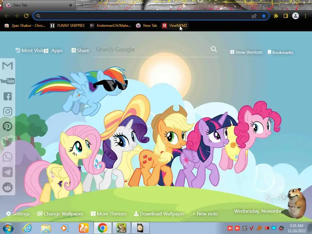Open the FUNNY SNIPPIES bookmark
The image size is (312, 234).
(x=67, y=26)
